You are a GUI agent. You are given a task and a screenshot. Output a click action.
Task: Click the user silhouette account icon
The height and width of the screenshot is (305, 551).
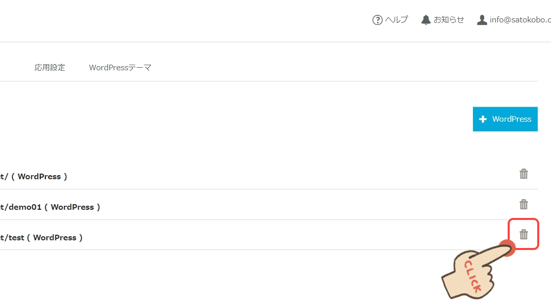(x=482, y=20)
